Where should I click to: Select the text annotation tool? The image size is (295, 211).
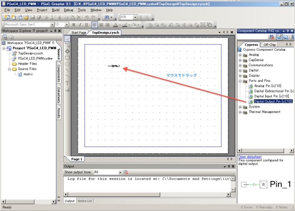click(67, 83)
